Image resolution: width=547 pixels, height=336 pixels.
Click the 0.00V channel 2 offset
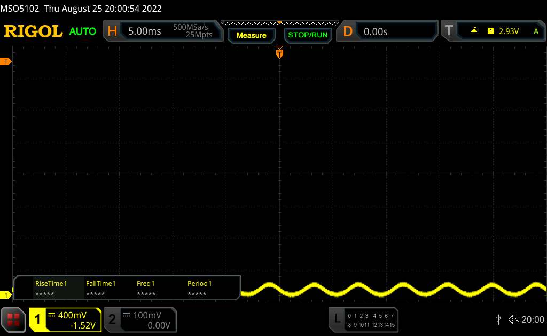pyautogui.click(x=159, y=325)
